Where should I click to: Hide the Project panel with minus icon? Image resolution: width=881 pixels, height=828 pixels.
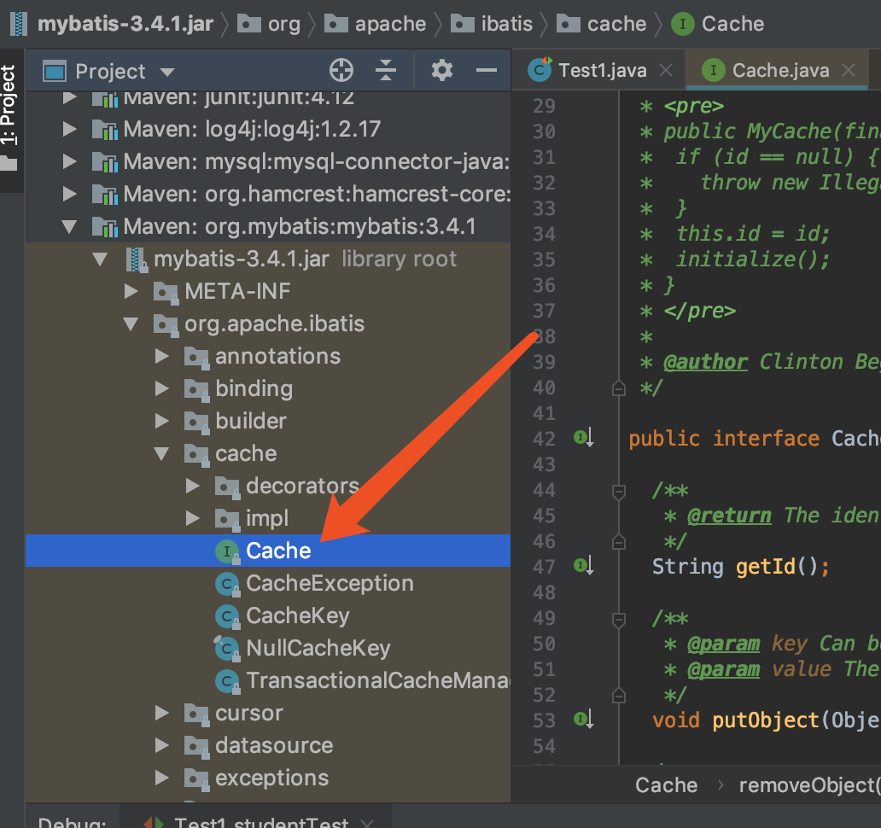click(486, 71)
